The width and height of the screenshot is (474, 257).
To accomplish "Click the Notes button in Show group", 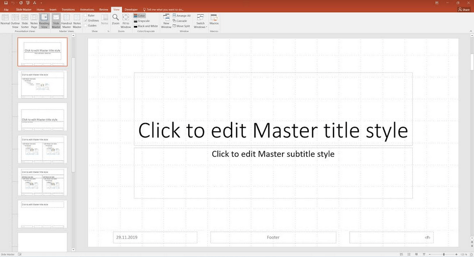I will pos(105,20).
